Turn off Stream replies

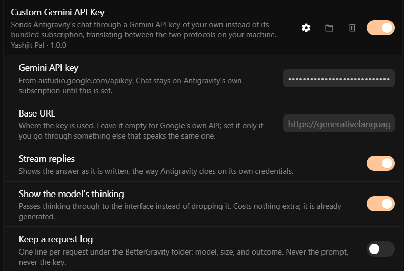point(380,163)
